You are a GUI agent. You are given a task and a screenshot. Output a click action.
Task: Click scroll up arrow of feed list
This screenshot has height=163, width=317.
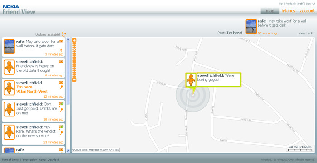(68, 40)
